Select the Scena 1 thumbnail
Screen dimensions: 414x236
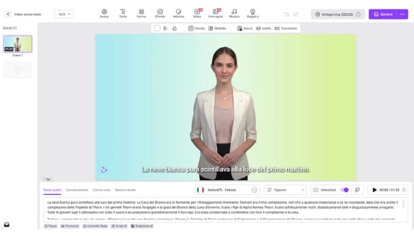tap(17, 44)
